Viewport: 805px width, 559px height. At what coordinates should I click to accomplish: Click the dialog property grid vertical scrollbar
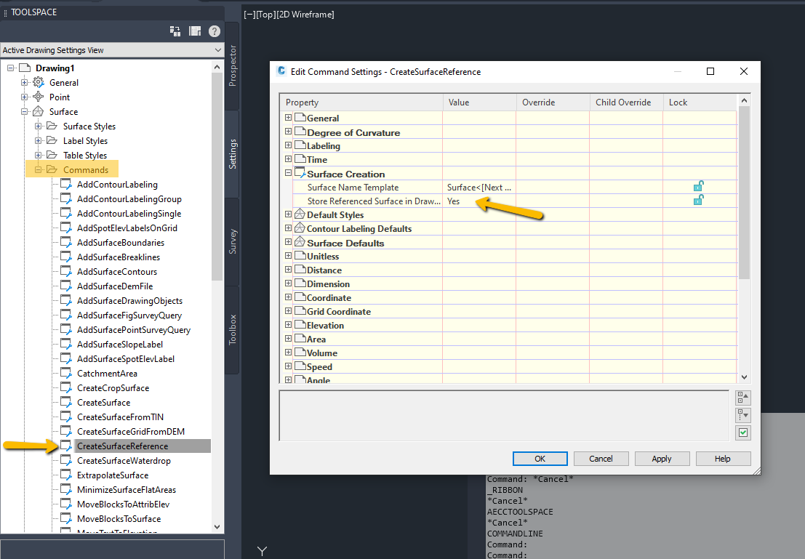coord(744,193)
